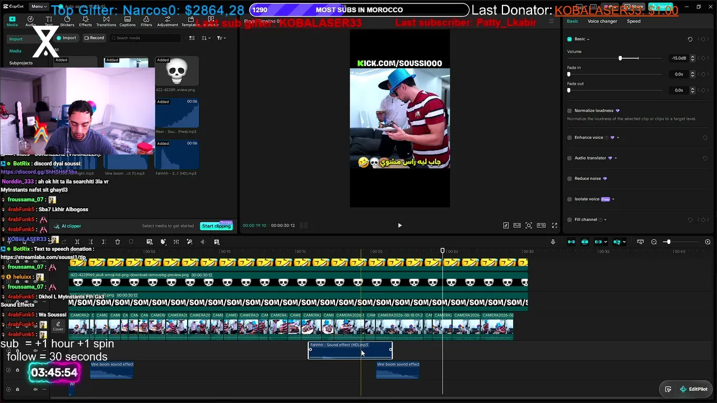Open the Media tab

click(12, 21)
